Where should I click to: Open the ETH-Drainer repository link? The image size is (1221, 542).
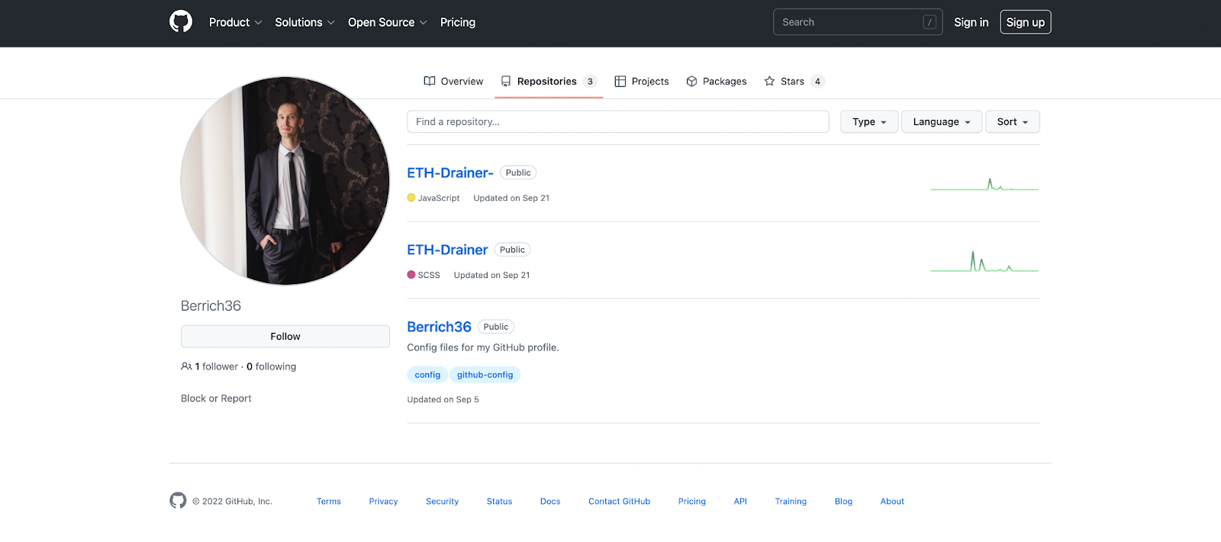coord(447,250)
